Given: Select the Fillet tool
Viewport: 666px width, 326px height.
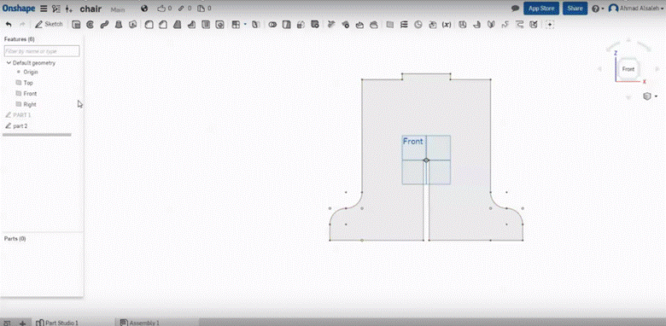Looking at the screenshot, I should click(149, 25).
